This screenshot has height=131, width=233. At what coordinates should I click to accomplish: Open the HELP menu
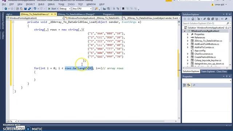click(102, 4)
